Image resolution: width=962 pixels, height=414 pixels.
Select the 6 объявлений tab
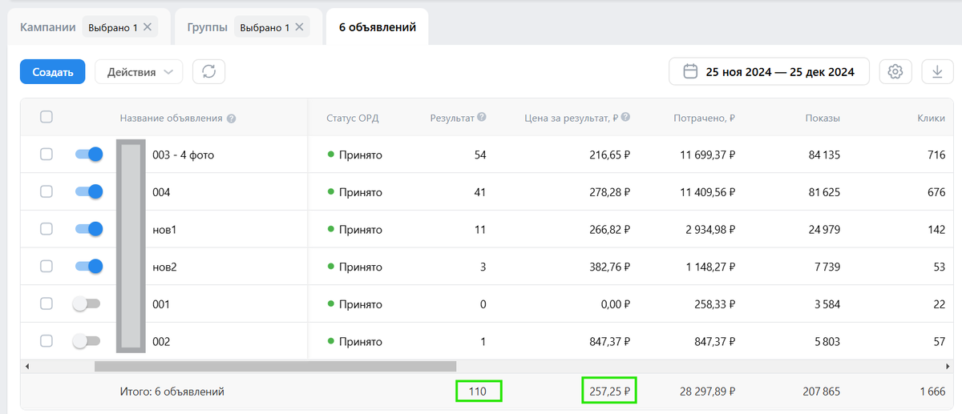377,27
